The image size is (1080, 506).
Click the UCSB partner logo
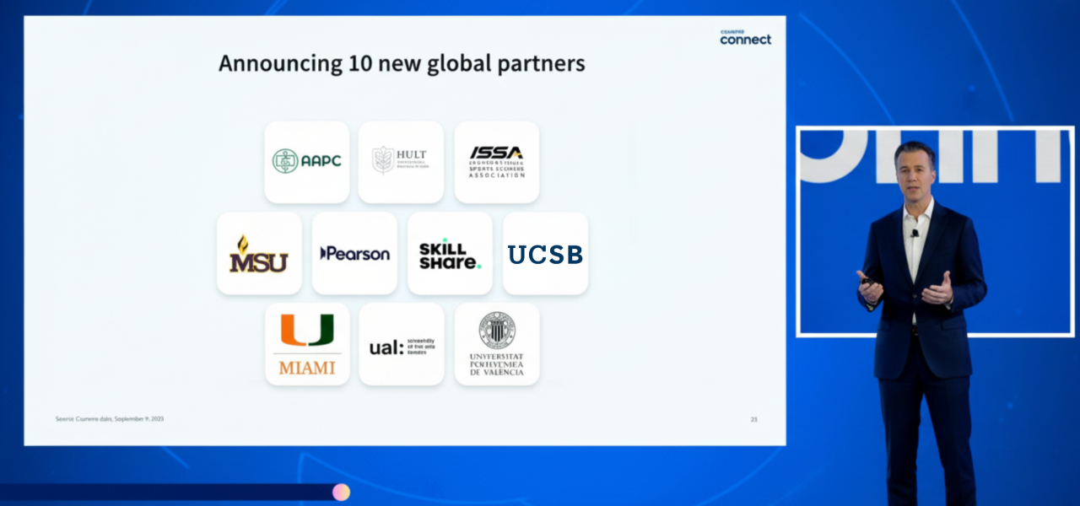(545, 253)
